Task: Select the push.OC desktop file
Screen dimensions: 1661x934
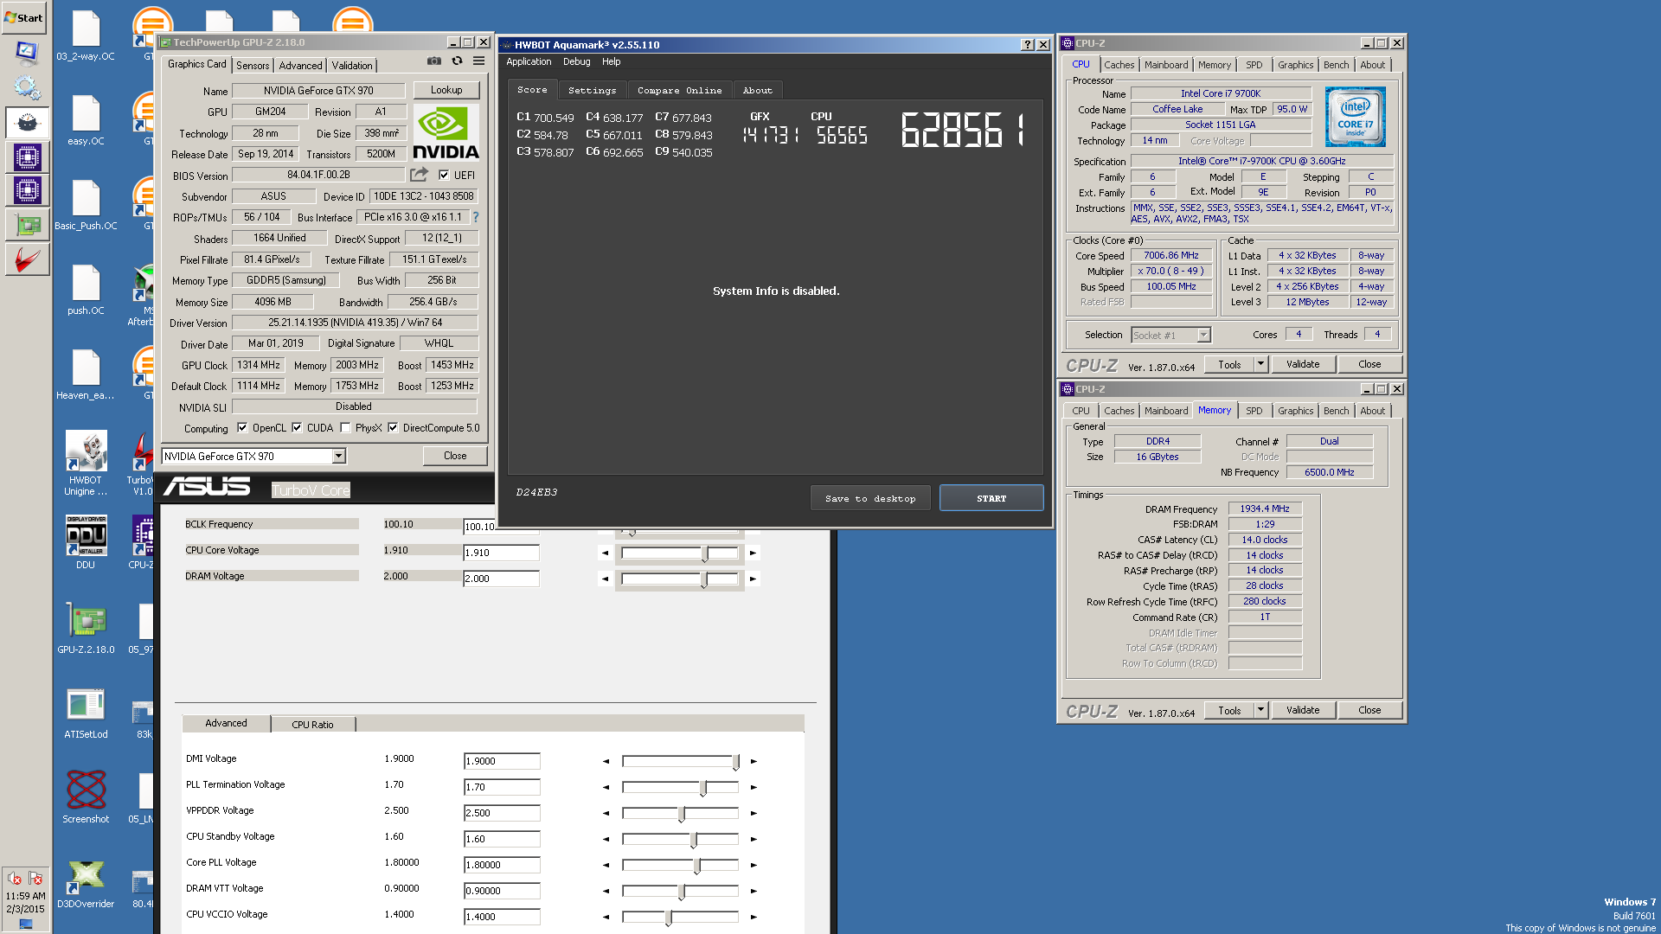Action: click(x=86, y=290)
